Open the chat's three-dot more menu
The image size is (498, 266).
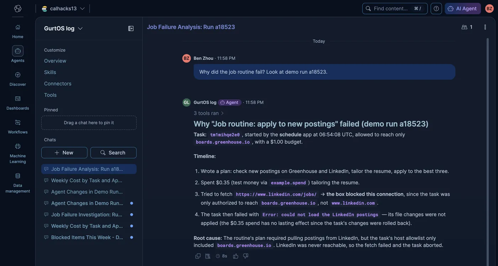point(485,27)
